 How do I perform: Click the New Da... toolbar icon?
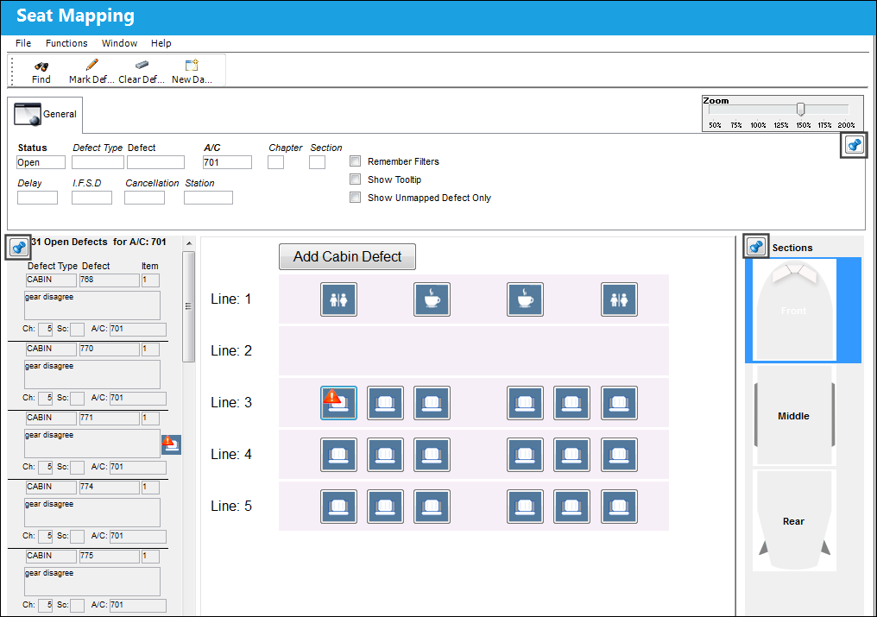192,65
